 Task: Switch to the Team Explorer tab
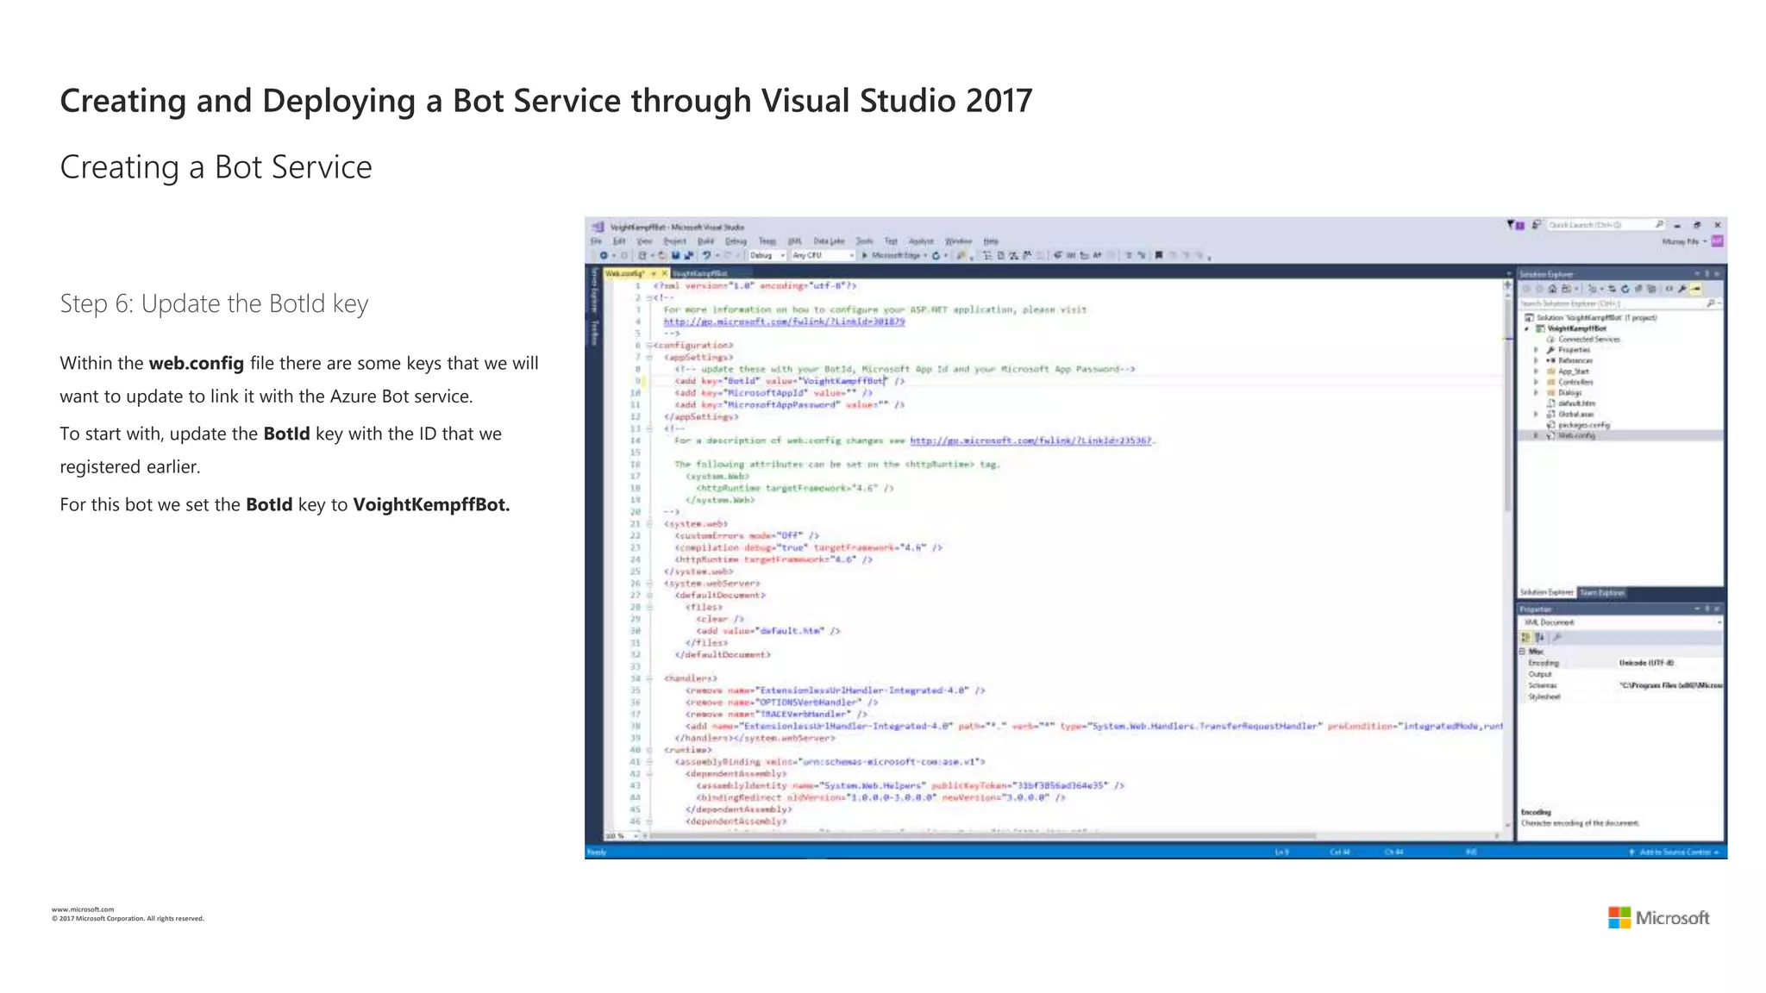(x=1601, y=593)
